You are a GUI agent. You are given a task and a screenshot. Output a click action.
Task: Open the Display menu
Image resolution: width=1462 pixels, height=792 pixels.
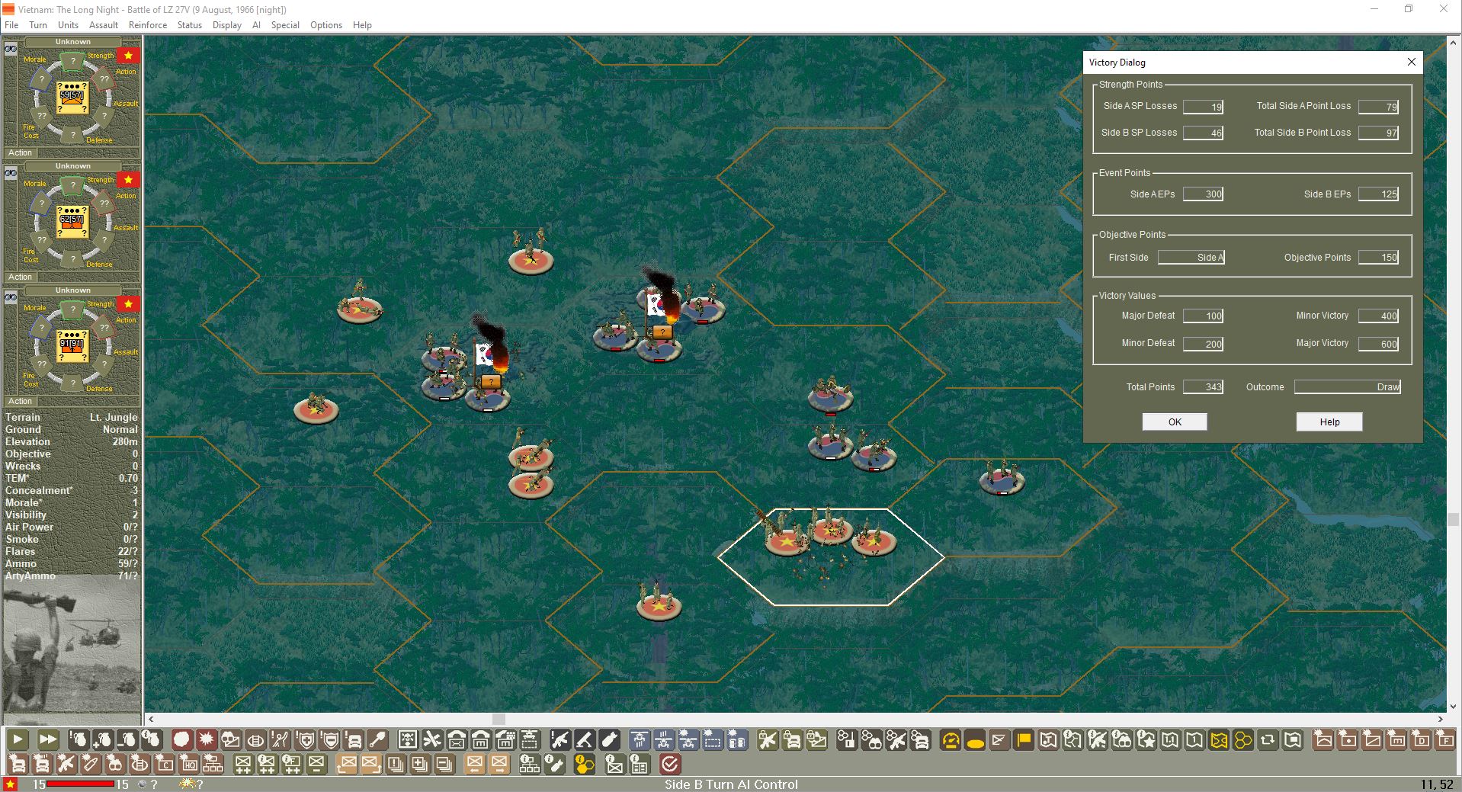click(226, 25)
